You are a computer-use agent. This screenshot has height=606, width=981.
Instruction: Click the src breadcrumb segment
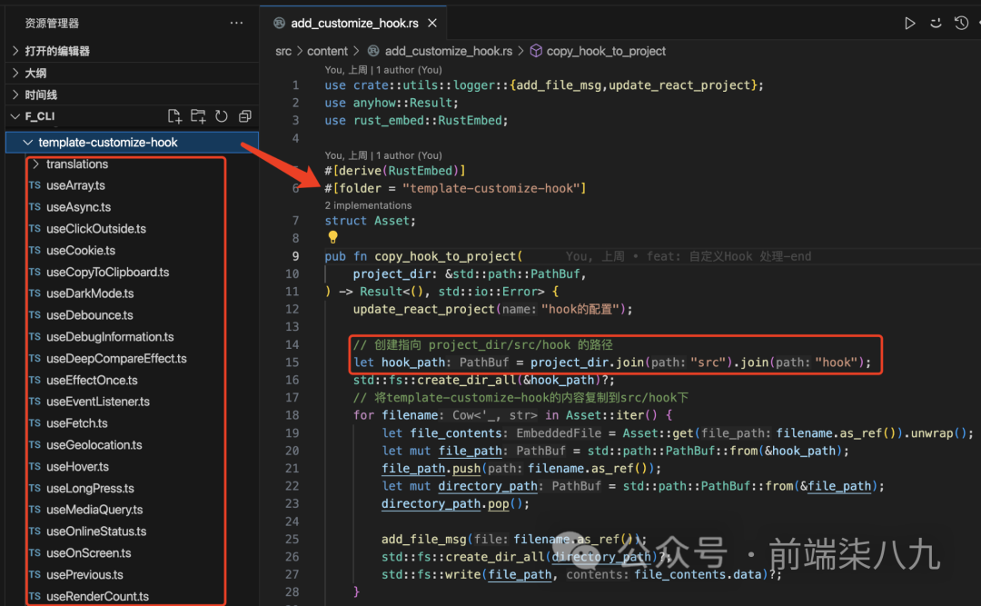coord(283,52)
